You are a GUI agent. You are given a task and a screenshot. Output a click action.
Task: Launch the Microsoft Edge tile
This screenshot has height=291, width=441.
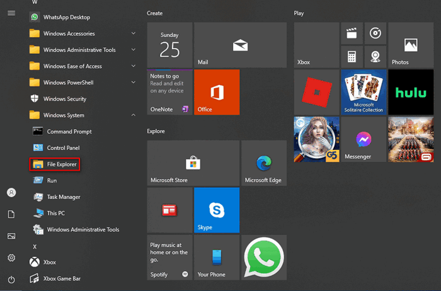coord(264,163)
